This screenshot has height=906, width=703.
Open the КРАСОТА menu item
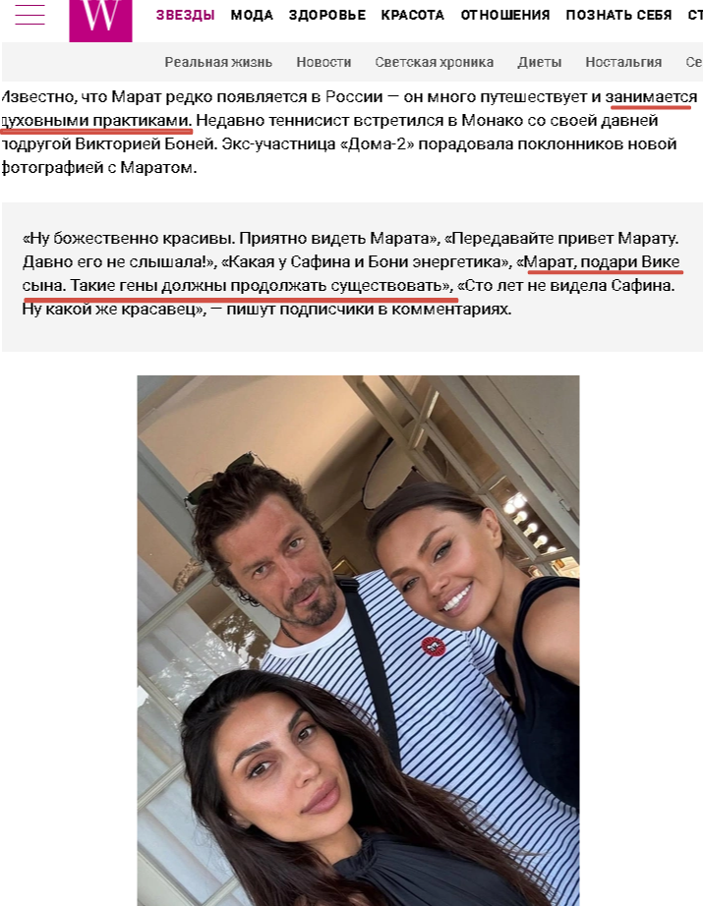(412, 15)
